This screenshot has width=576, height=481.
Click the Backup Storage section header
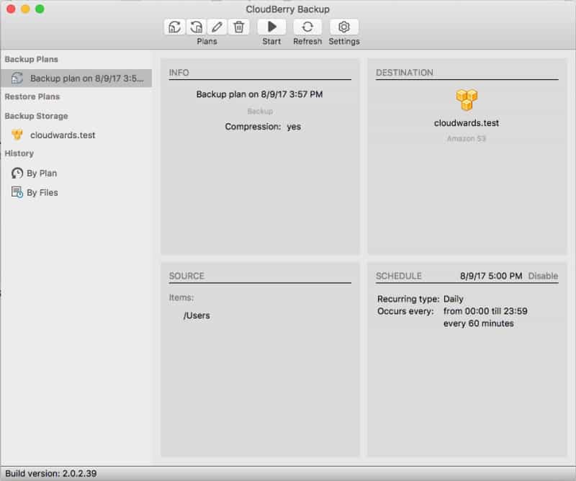(x=36, y=116)
